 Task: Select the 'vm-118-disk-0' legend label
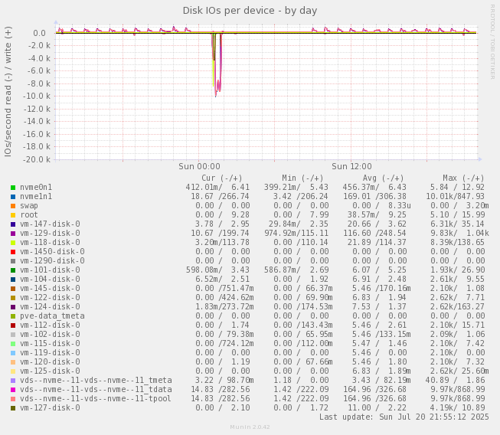tap(50, 242)
